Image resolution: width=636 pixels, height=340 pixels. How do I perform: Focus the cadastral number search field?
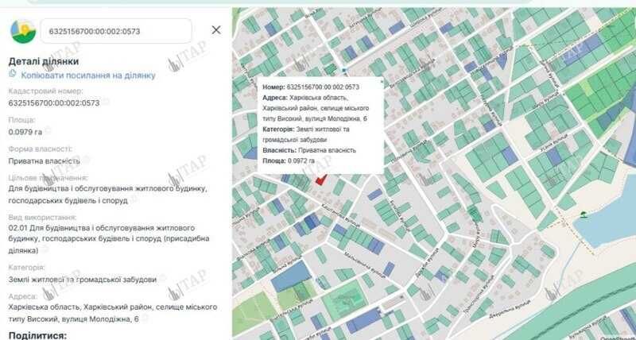point(116,31)
